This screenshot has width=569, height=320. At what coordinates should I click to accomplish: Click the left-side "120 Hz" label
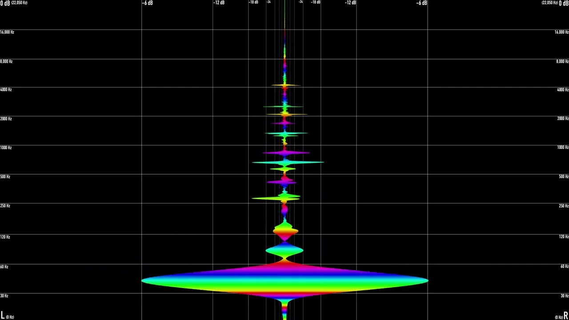click(x=5, y=237)
